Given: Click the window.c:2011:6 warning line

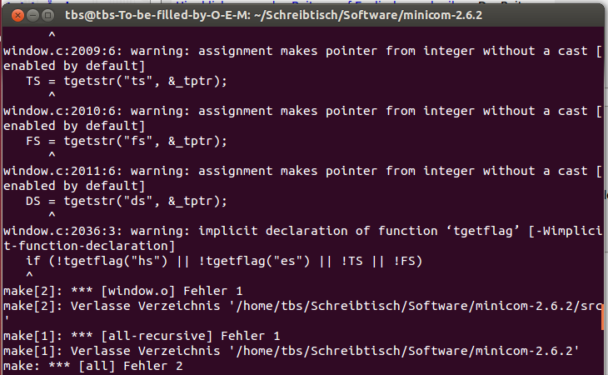Looking at the screenshot, I should (x=302, y=171).
